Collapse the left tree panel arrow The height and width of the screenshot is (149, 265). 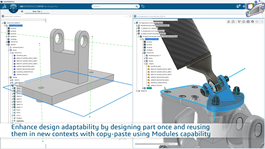44,20
